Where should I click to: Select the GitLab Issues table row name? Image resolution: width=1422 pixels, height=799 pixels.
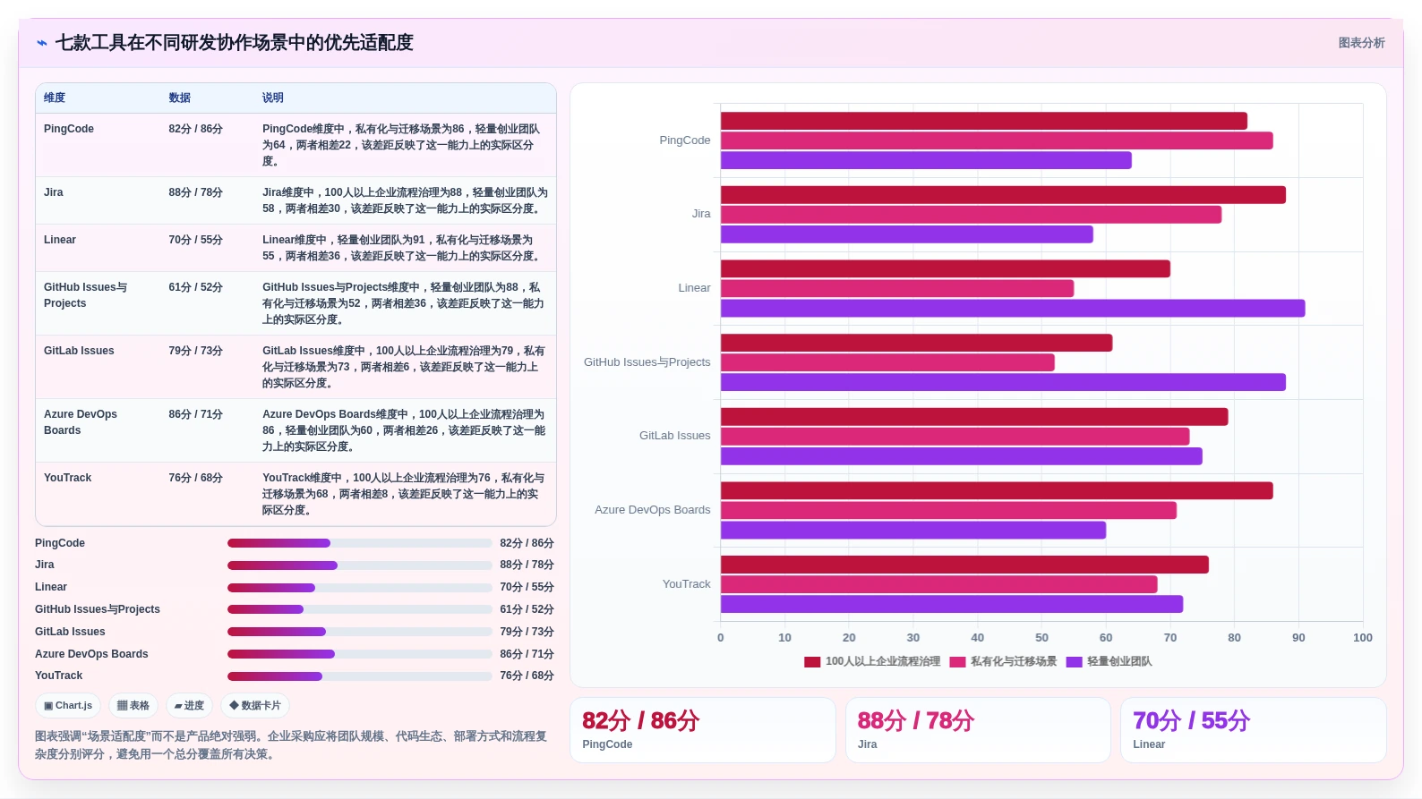point(79,351)
